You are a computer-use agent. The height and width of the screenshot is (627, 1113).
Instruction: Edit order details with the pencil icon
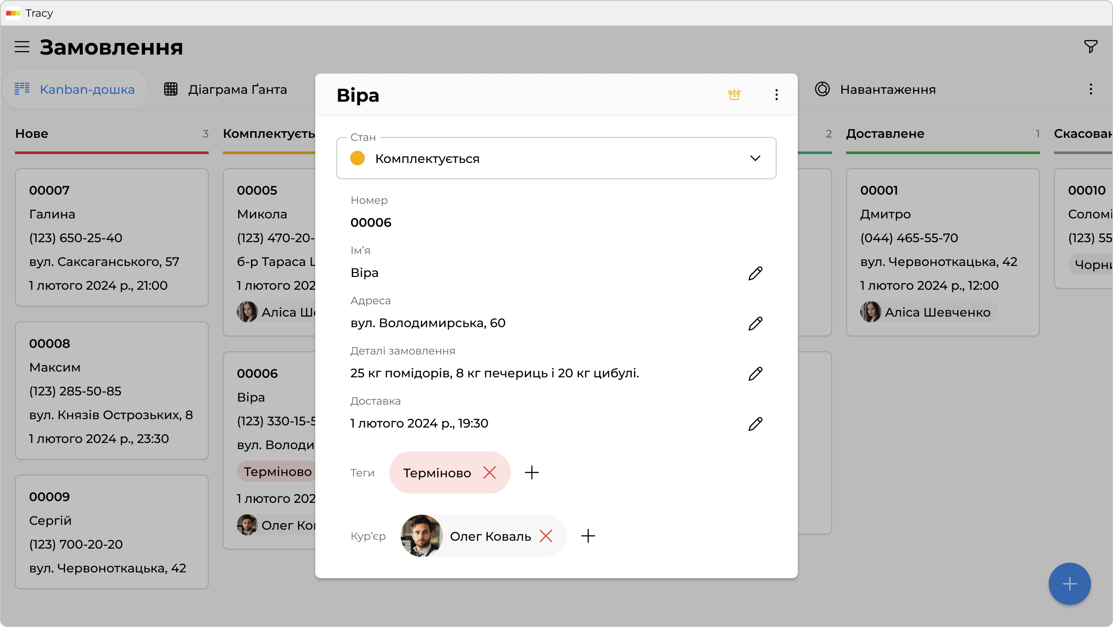pos(755,373)
